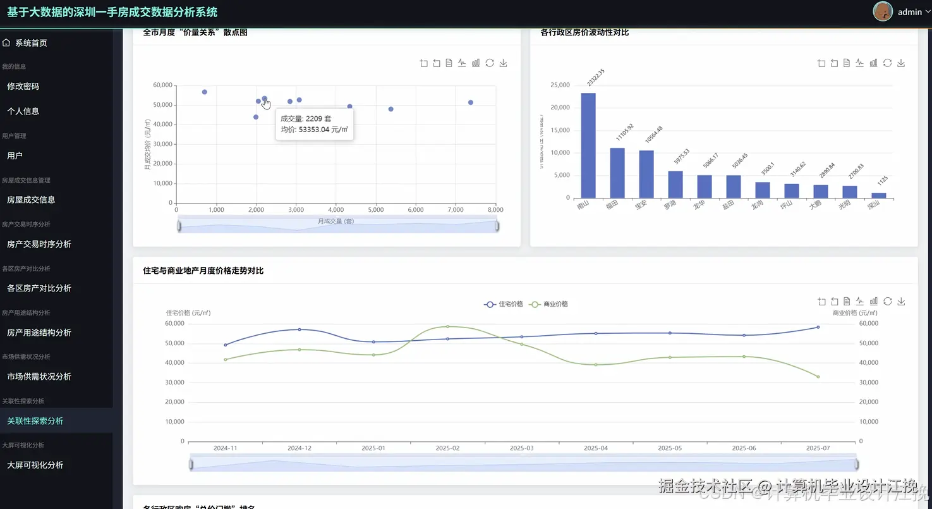Click right handle of trend chart zoom slider

857,464
